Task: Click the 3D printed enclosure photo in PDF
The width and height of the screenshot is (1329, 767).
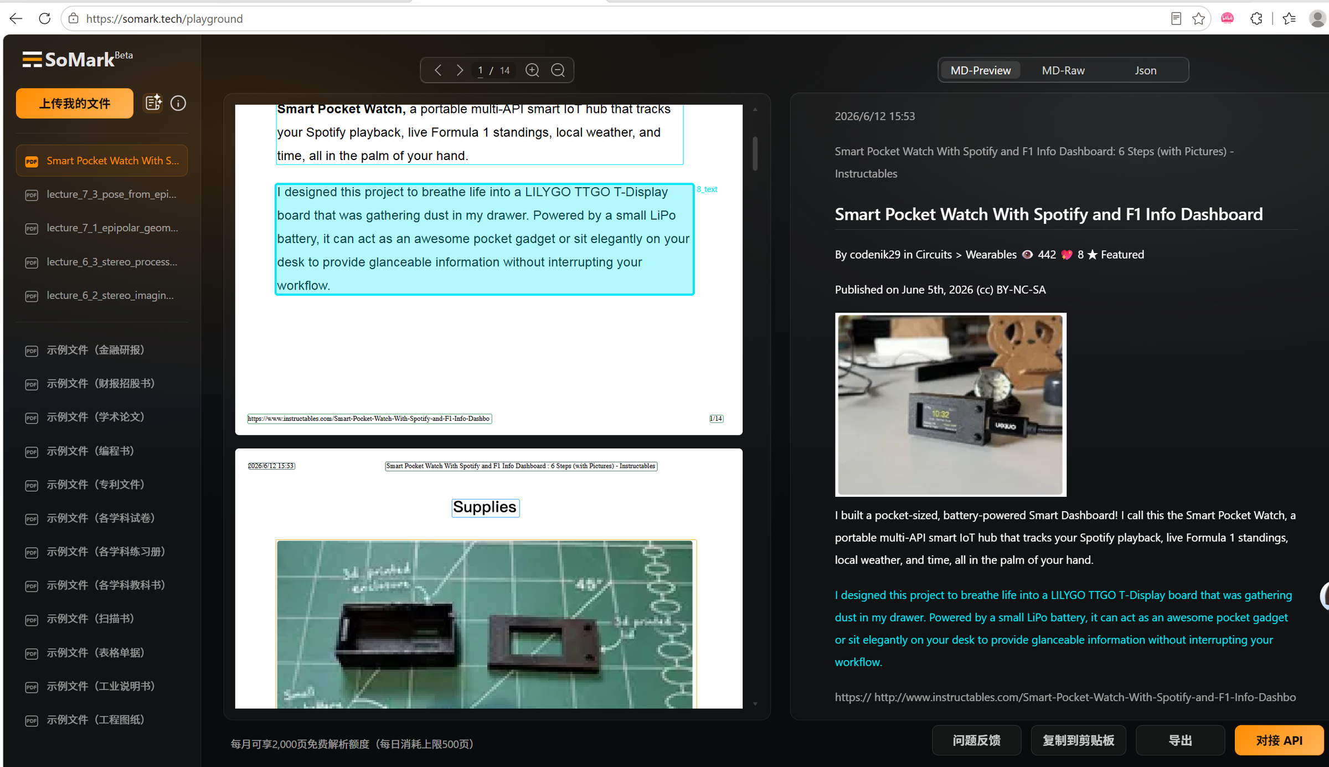Action: pyautogui.click(x=485, y=624)
